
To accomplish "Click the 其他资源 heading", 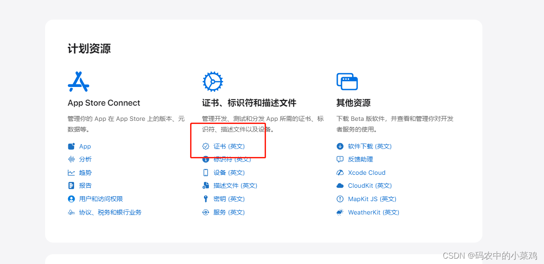I will [x=353, y=103].
